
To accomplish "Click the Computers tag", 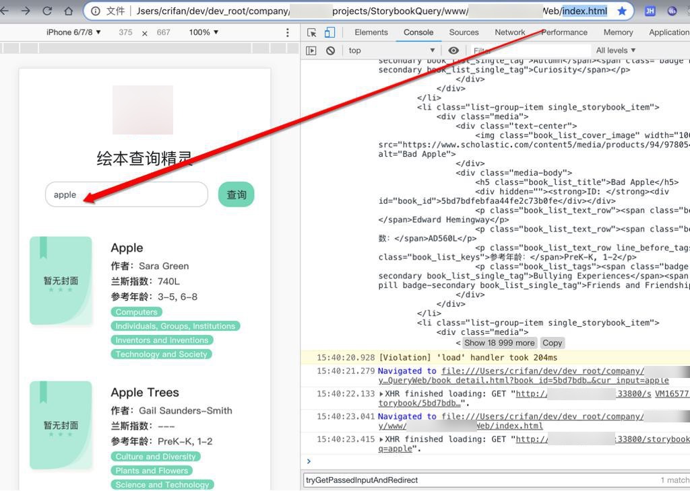I will [x=136, y=312].
